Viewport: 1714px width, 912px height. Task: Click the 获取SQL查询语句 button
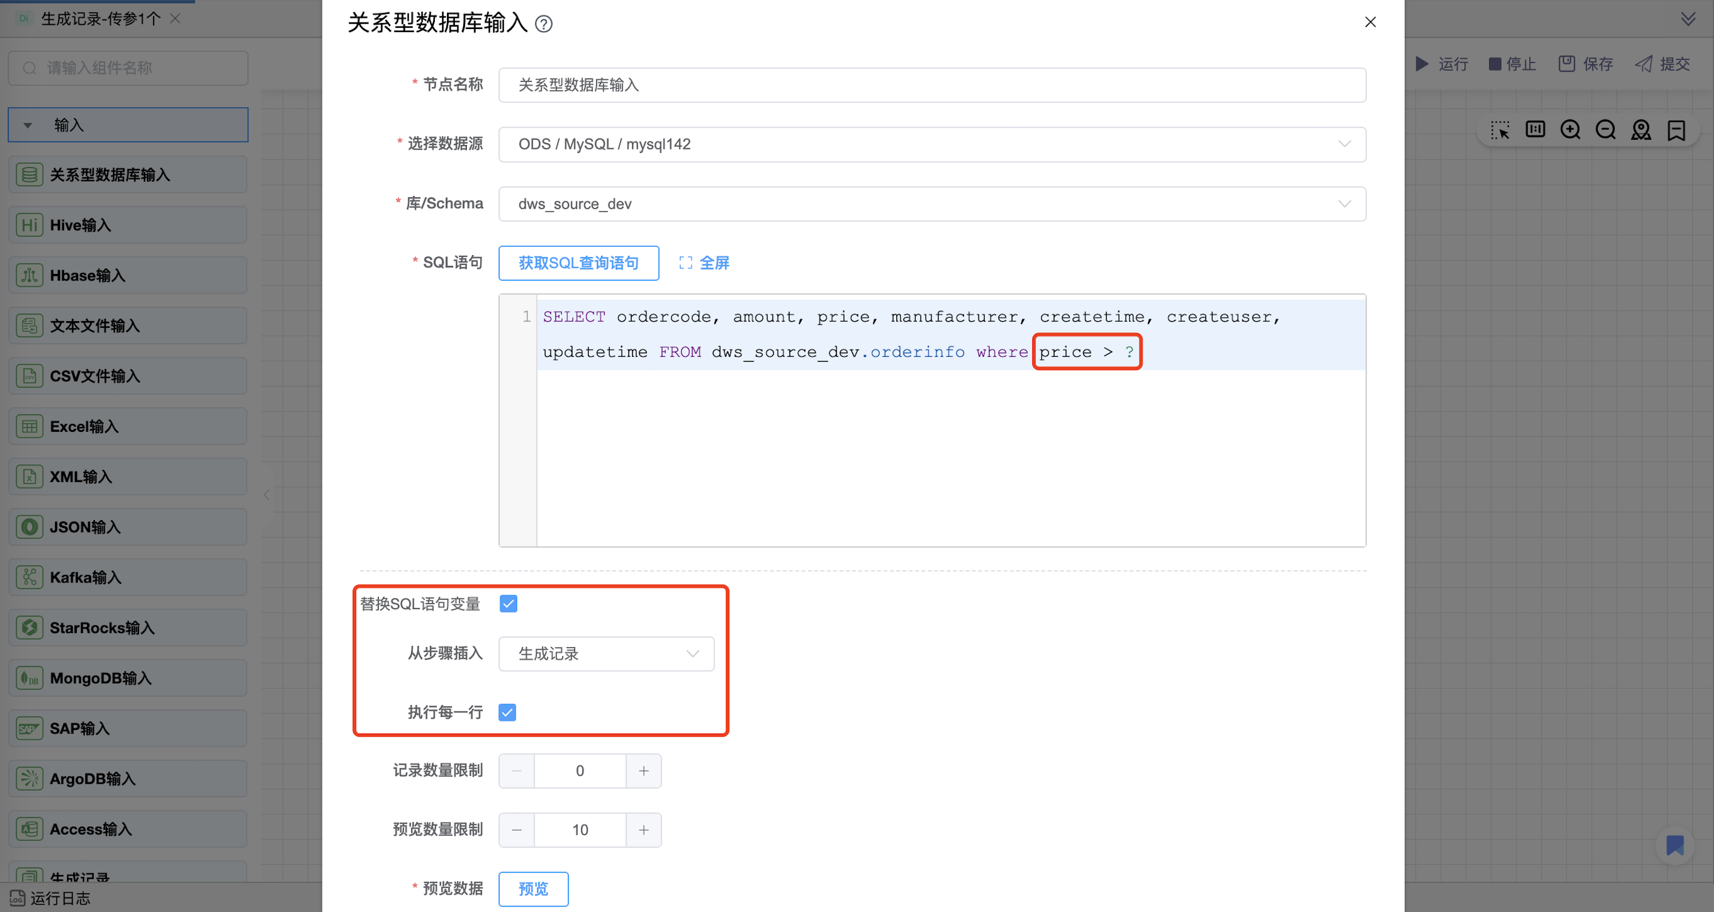578,262
